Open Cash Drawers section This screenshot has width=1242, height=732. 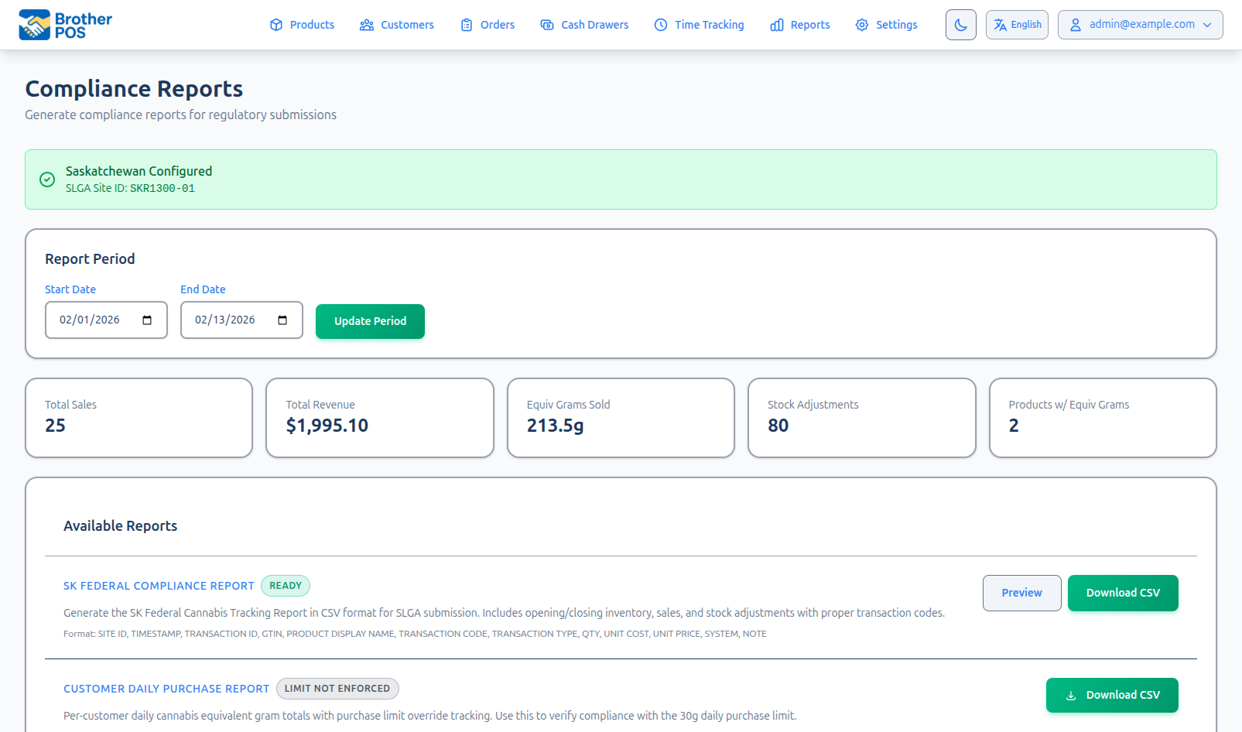(584, 25)
